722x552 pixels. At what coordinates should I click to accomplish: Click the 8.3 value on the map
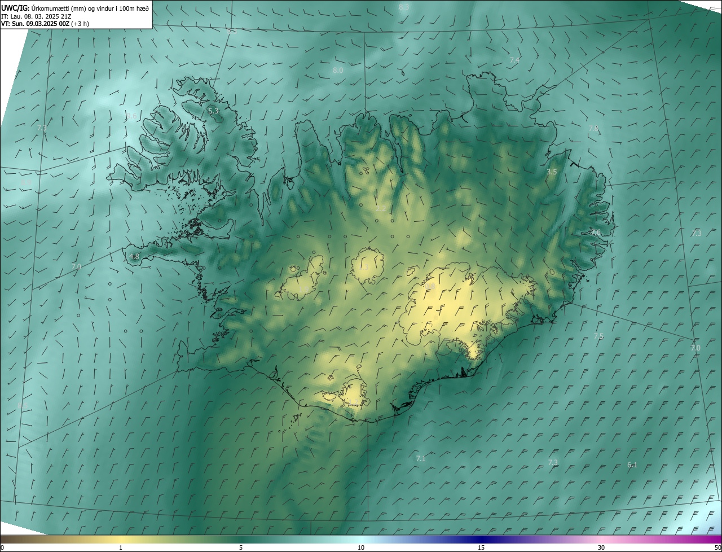coord(404,7)
